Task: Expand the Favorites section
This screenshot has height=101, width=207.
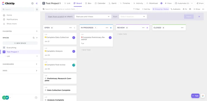Action: [x=37, y=31]
